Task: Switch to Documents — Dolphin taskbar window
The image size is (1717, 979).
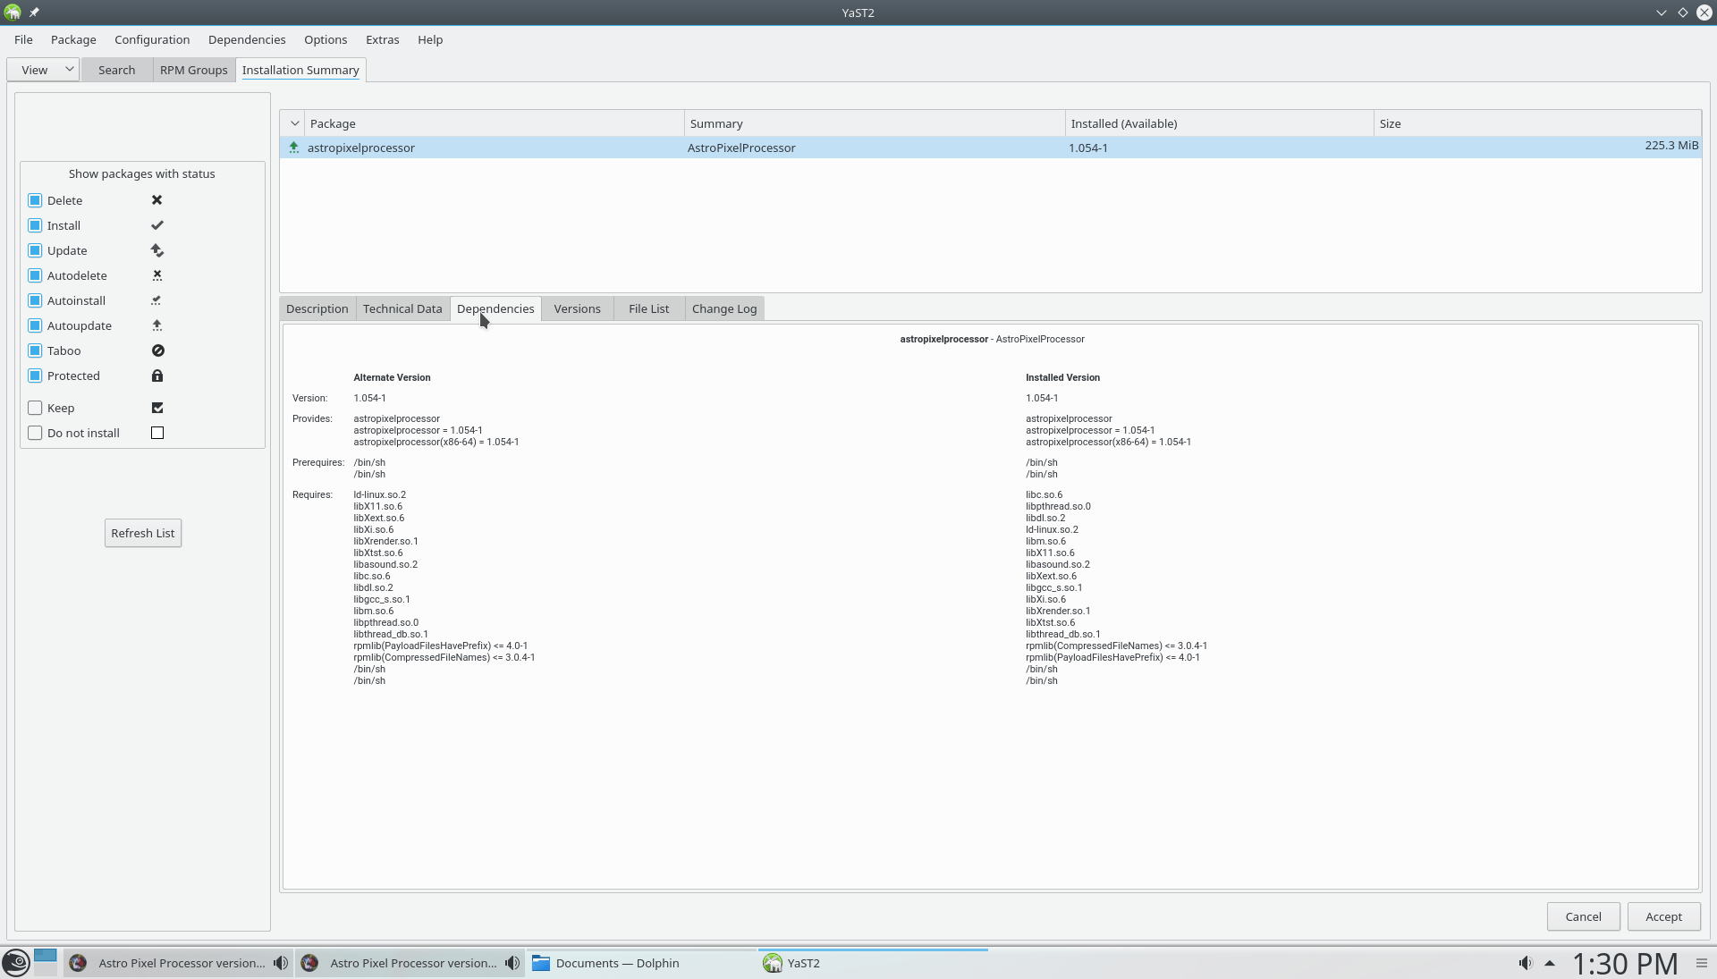Action: pos(641,963)
